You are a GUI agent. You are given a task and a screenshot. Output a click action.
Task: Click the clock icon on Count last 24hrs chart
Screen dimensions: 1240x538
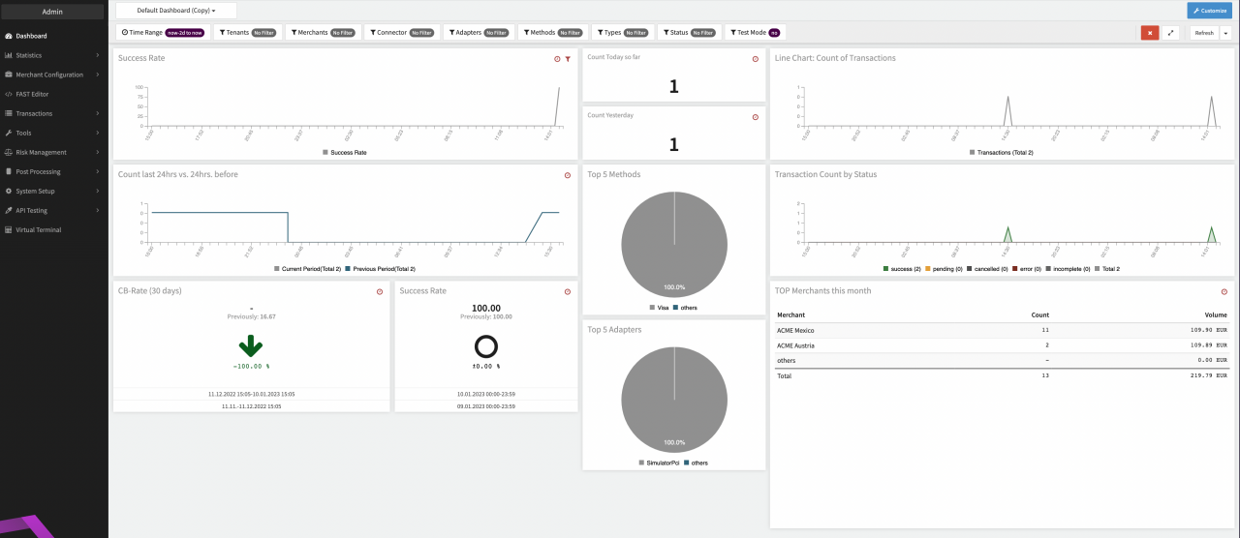tap(568, 175)
